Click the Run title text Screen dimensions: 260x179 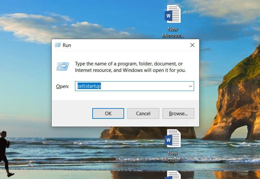click(x=67, y=45)
